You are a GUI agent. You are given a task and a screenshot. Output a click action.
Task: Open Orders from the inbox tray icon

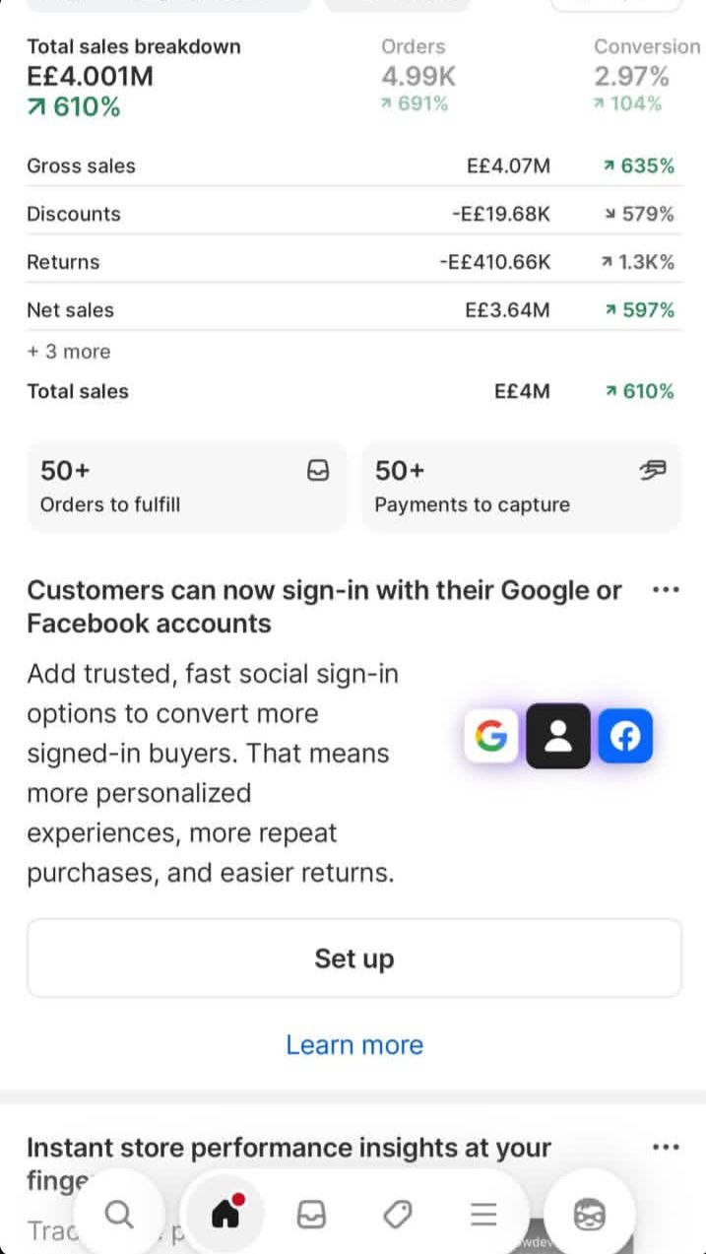click(x=311, y=1216)
